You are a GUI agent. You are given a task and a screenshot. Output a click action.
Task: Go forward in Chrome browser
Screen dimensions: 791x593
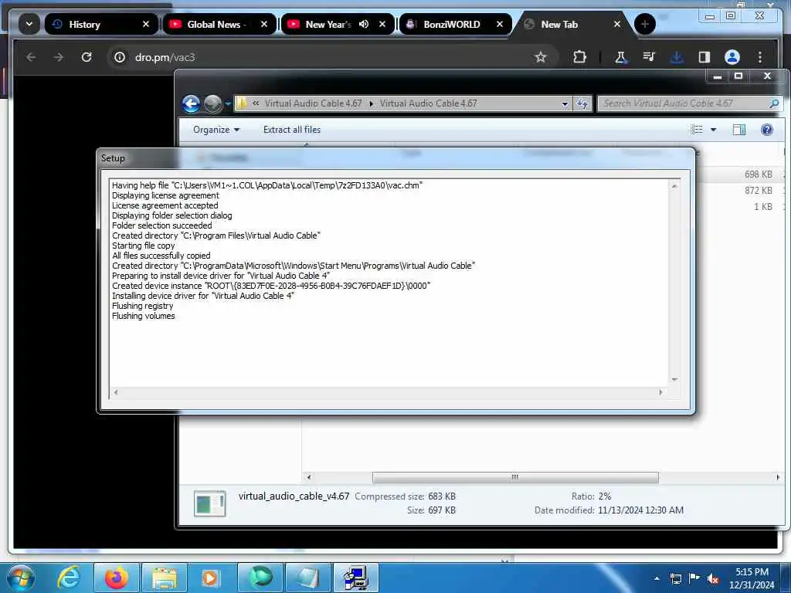(59, 57)
